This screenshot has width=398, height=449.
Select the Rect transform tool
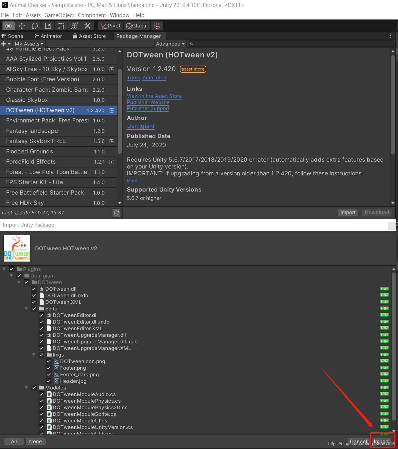pos(61,26)
